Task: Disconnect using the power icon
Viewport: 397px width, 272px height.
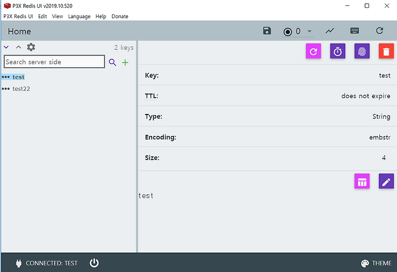Action: 94,263
